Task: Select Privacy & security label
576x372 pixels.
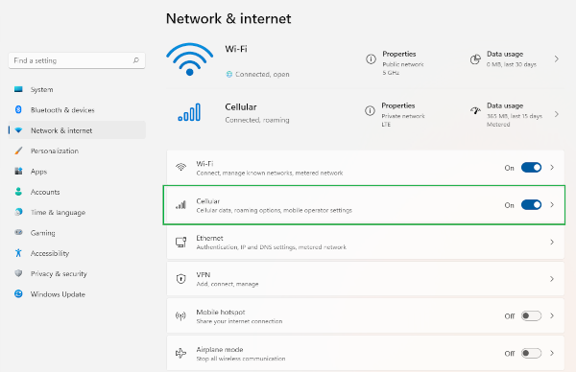Action: point(59,273)
